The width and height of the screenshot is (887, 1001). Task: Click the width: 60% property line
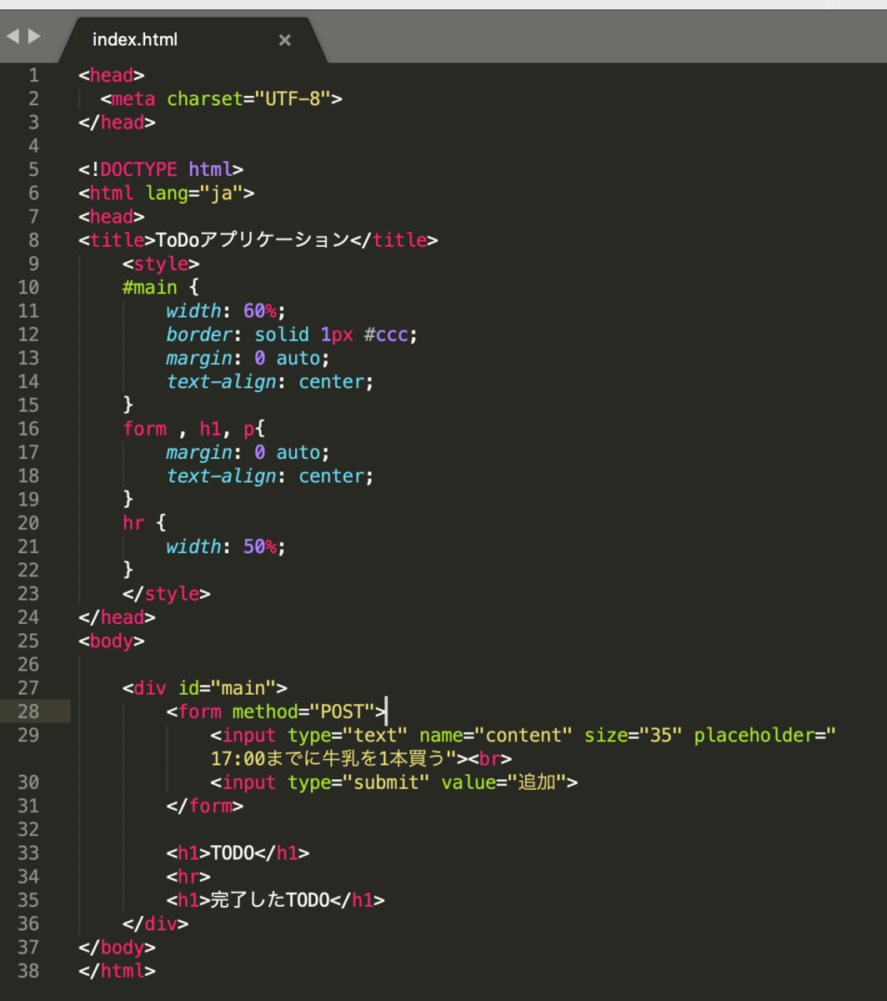226,311
